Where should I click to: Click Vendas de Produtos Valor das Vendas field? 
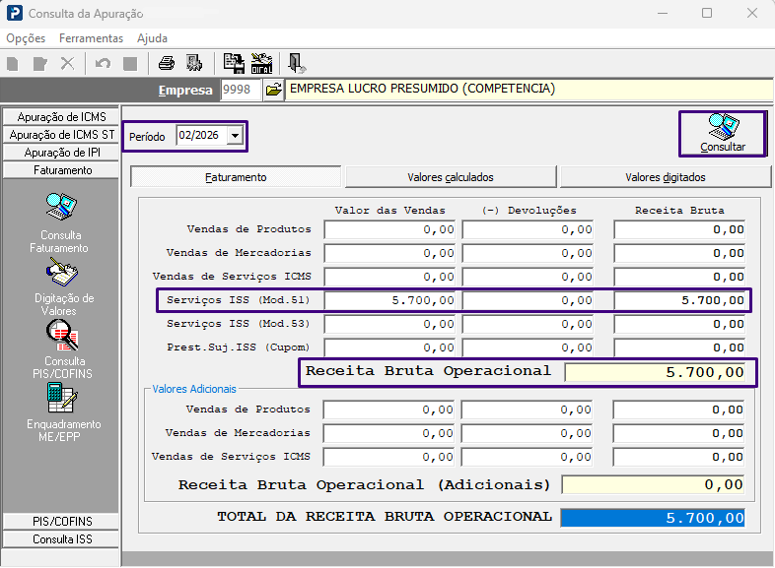[x=390, y=229]
